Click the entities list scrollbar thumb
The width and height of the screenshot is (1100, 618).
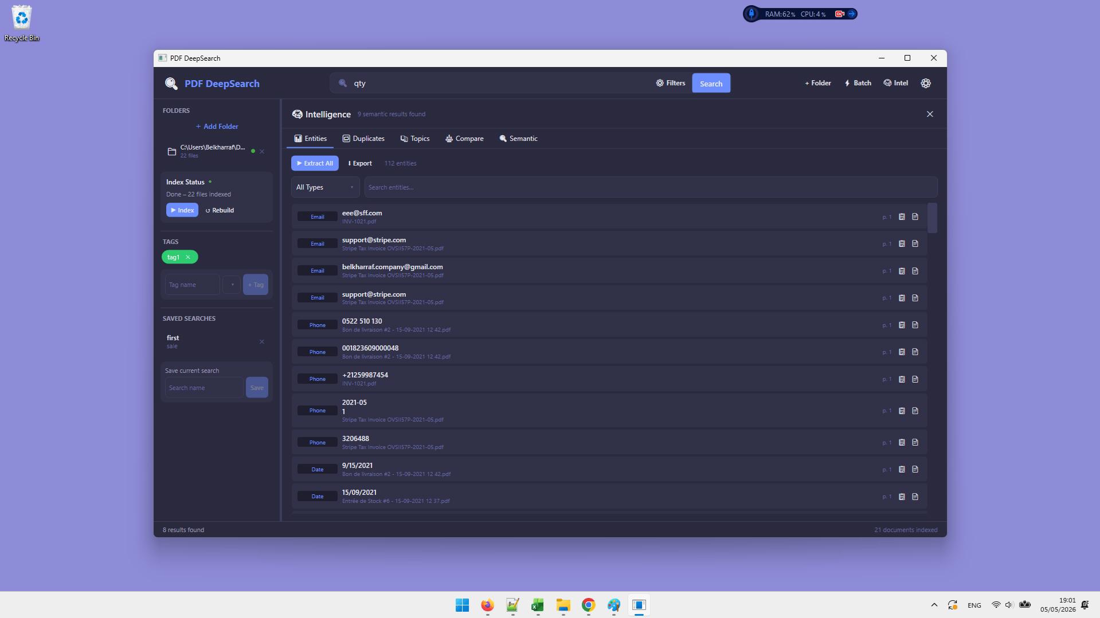pos(933,218)
